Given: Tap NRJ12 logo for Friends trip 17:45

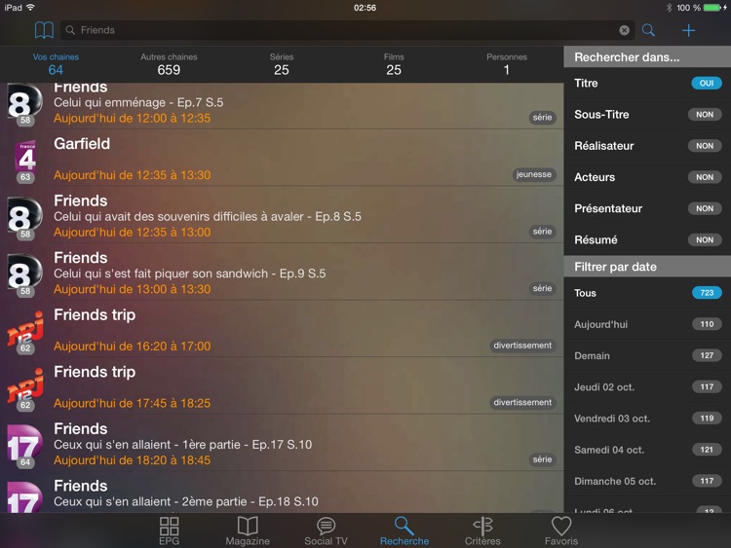Looking at the screenshot, I should tap(25, 389).
